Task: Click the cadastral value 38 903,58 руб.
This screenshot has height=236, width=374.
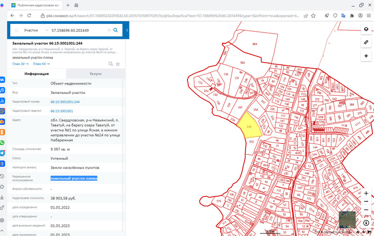Action: click(63, 198)
